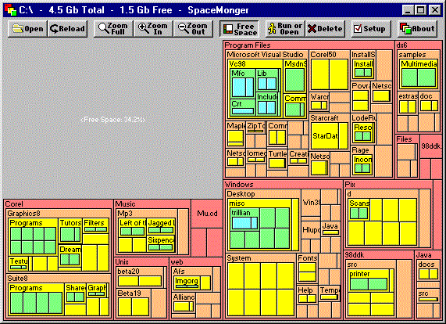Select the Mu.cd file block
The image size is (446, 324).
[207, 214]
